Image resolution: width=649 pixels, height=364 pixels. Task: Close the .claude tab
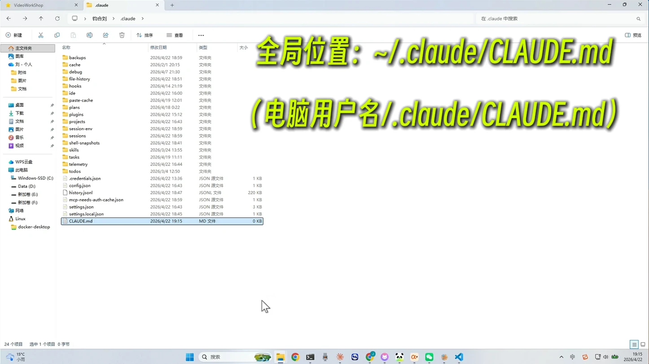(157, 5)
